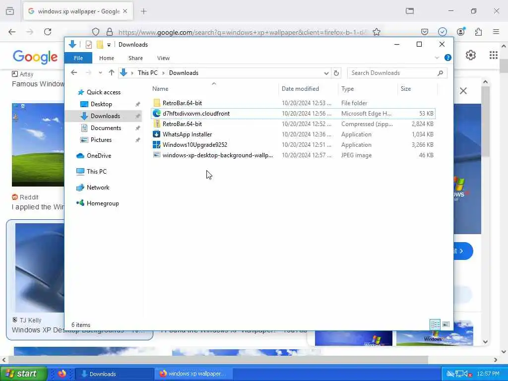The height and width of the screenshot is (381, 508).
Task: Click Downloads in the address breadcrumb
Action: [184, 73]
